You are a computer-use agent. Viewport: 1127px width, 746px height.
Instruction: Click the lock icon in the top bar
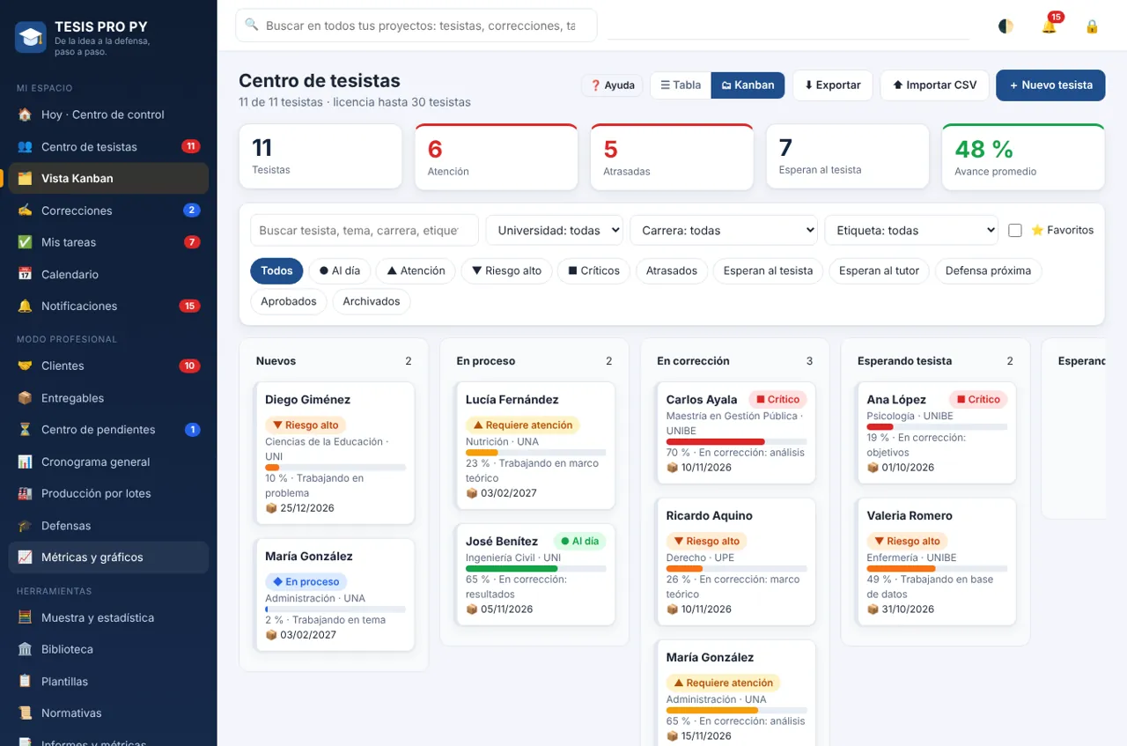pyautogui.click(x=1092, y=26)
